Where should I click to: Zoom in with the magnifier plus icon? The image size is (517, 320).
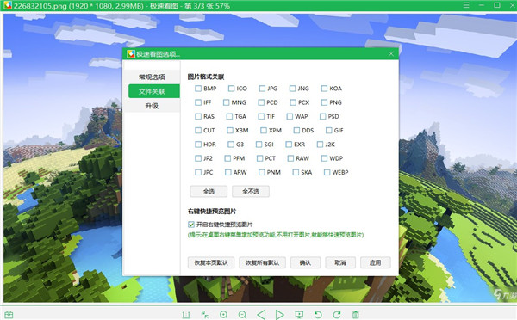click(x=223, y=315)
